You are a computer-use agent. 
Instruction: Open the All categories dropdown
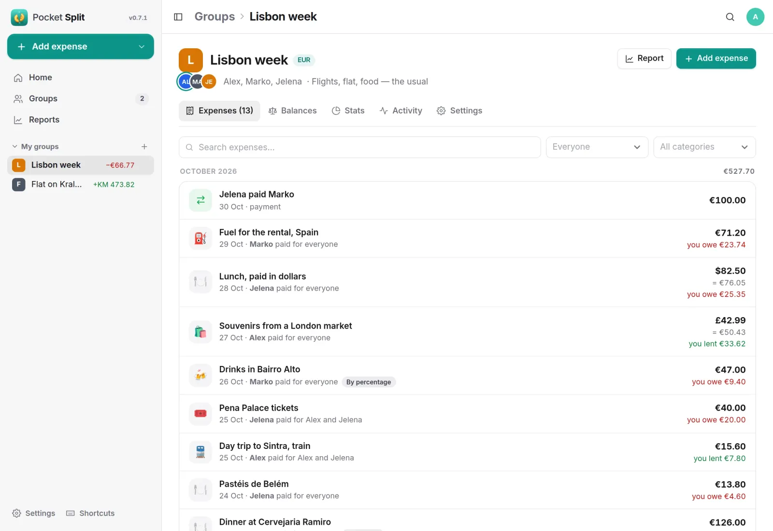point(704,147)
